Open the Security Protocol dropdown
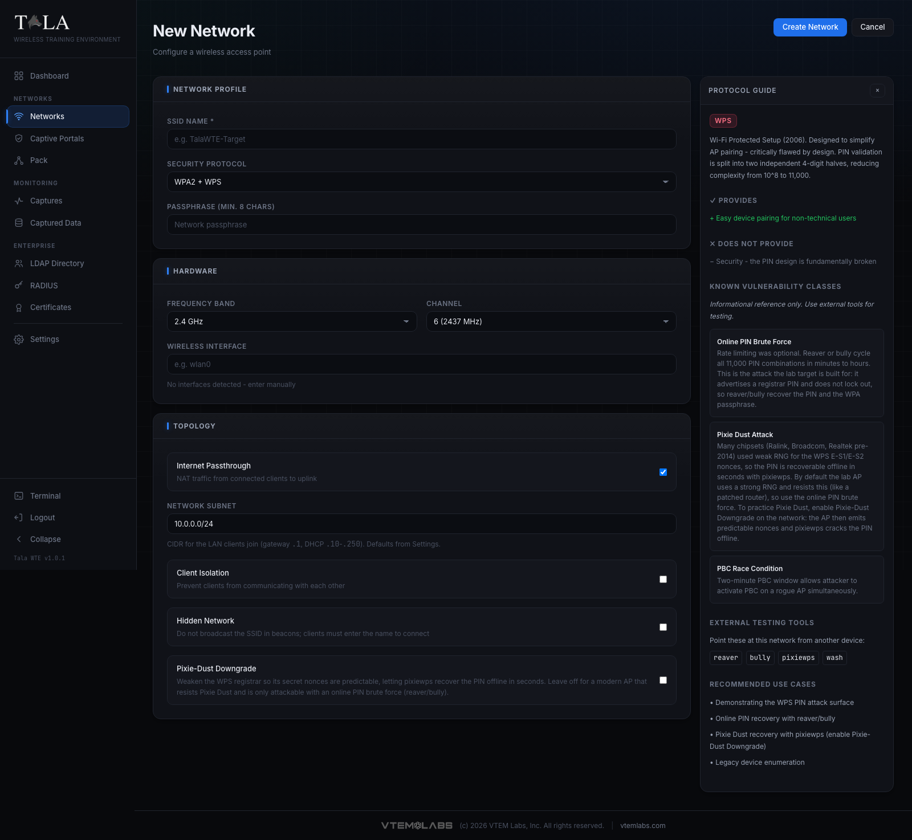This screenshot has height=840, width=912. tap(421, 182)
